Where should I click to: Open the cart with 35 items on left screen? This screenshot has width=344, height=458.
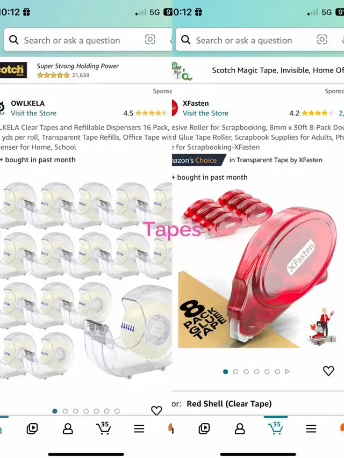(103, 428)
